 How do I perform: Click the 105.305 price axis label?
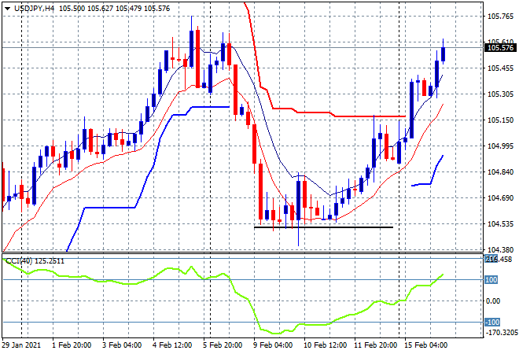500,94
